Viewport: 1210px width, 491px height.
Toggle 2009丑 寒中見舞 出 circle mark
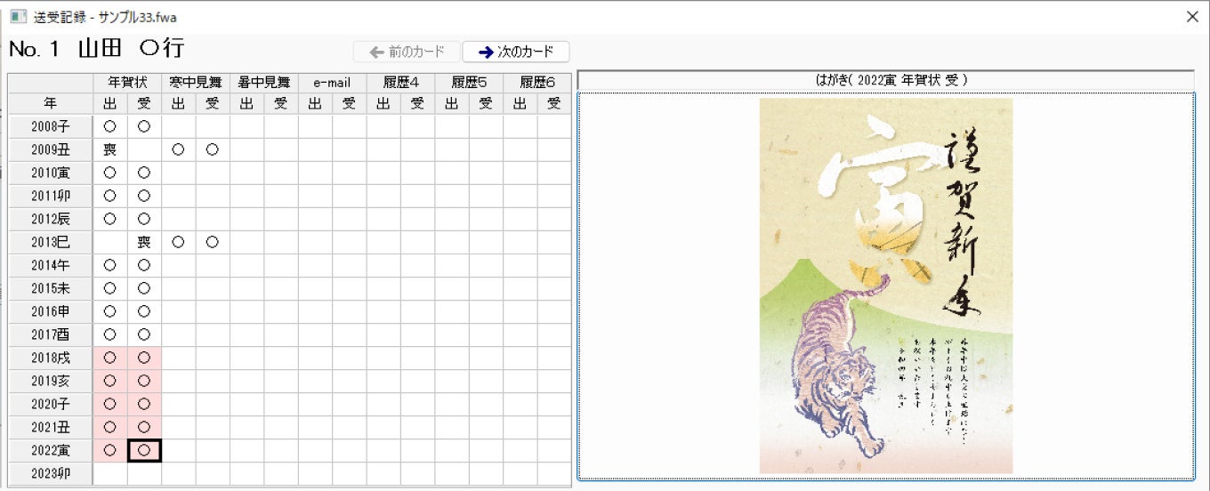coord(179,149)
